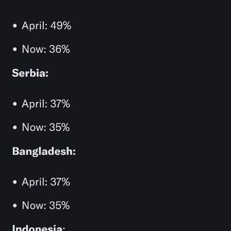Click the 35% value under Serbia

click(59, 127)
